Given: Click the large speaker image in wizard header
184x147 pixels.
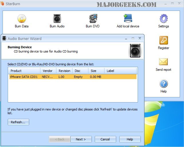Looking at the screenshot, I should click(135, 51).
